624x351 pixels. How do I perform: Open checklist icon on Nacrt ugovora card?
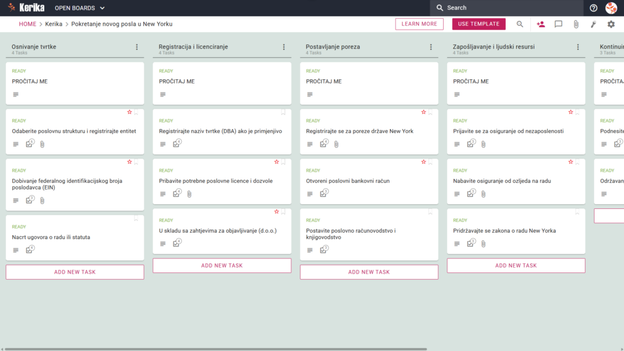[x=30, y=249]
